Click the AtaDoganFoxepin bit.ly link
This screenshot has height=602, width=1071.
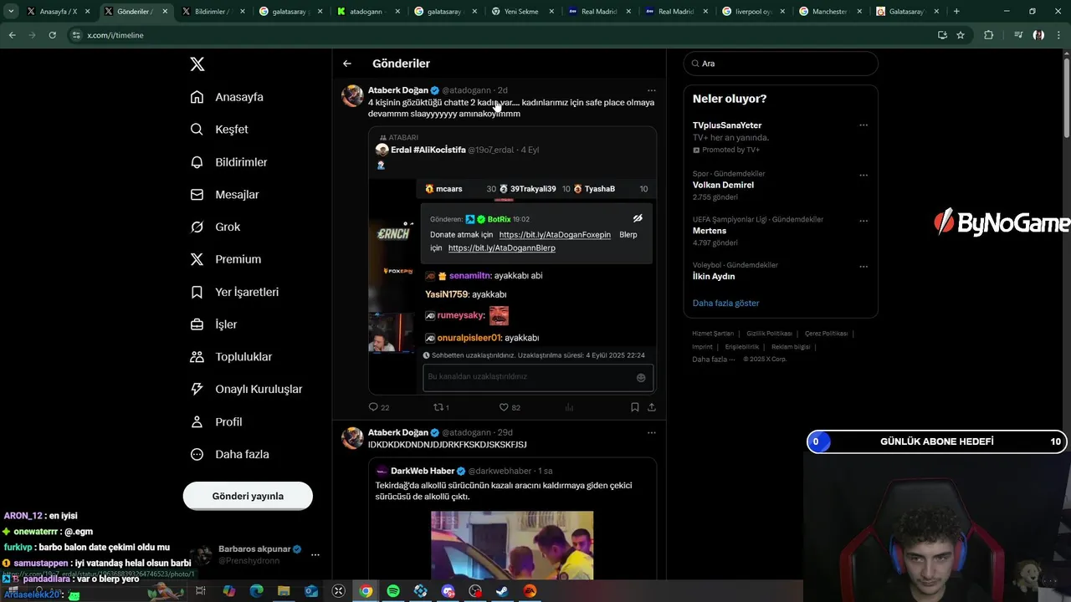pyautogui.click(x=555, y=235)
